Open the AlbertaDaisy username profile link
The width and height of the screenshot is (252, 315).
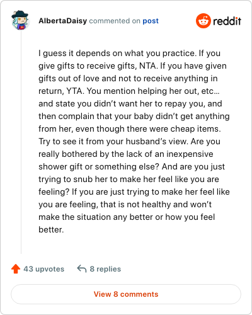62,21
